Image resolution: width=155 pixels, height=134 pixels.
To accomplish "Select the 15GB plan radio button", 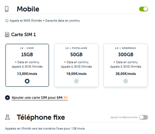I will (27, 81).
